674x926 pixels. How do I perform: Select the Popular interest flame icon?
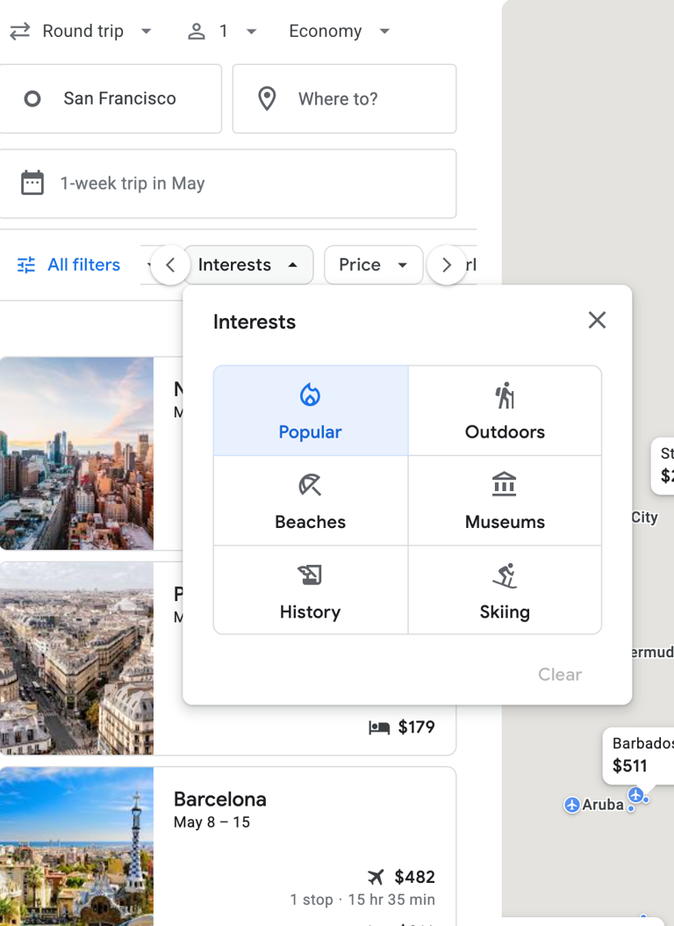pos(310,395)
